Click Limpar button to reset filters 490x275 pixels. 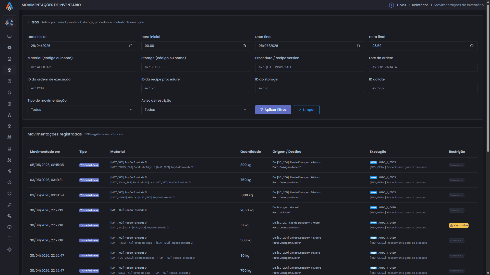pos(307,110)
